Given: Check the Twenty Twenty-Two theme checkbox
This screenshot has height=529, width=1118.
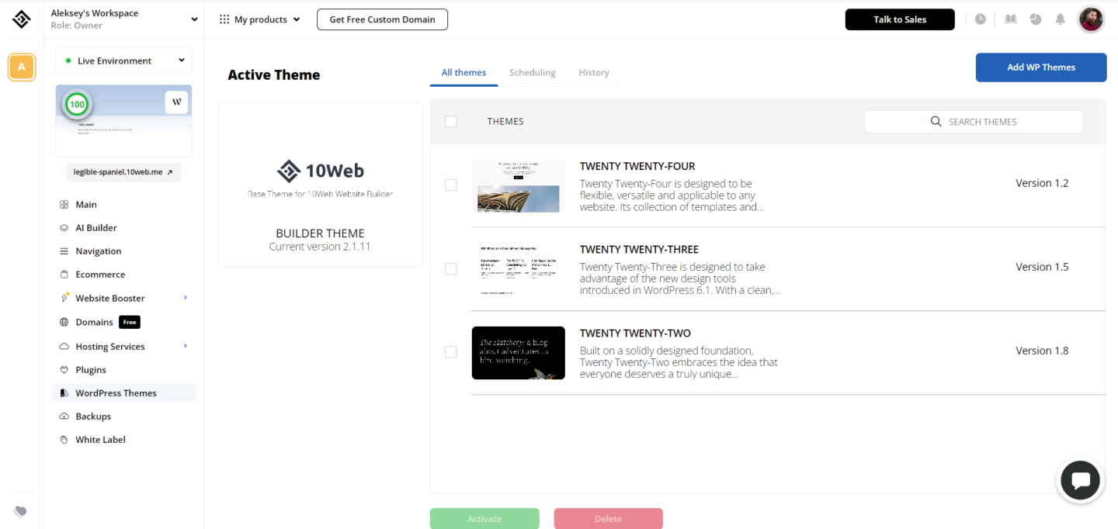Looking at the screenshot, I should point(451,352).
